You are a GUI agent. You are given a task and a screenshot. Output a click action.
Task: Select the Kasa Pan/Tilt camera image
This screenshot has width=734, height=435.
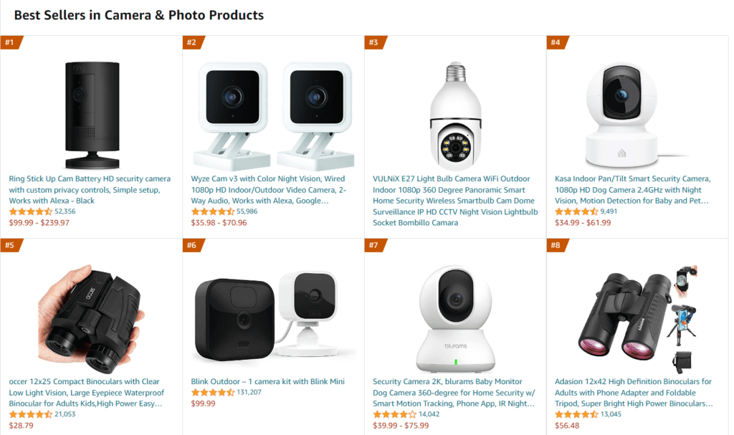[629, 115]
